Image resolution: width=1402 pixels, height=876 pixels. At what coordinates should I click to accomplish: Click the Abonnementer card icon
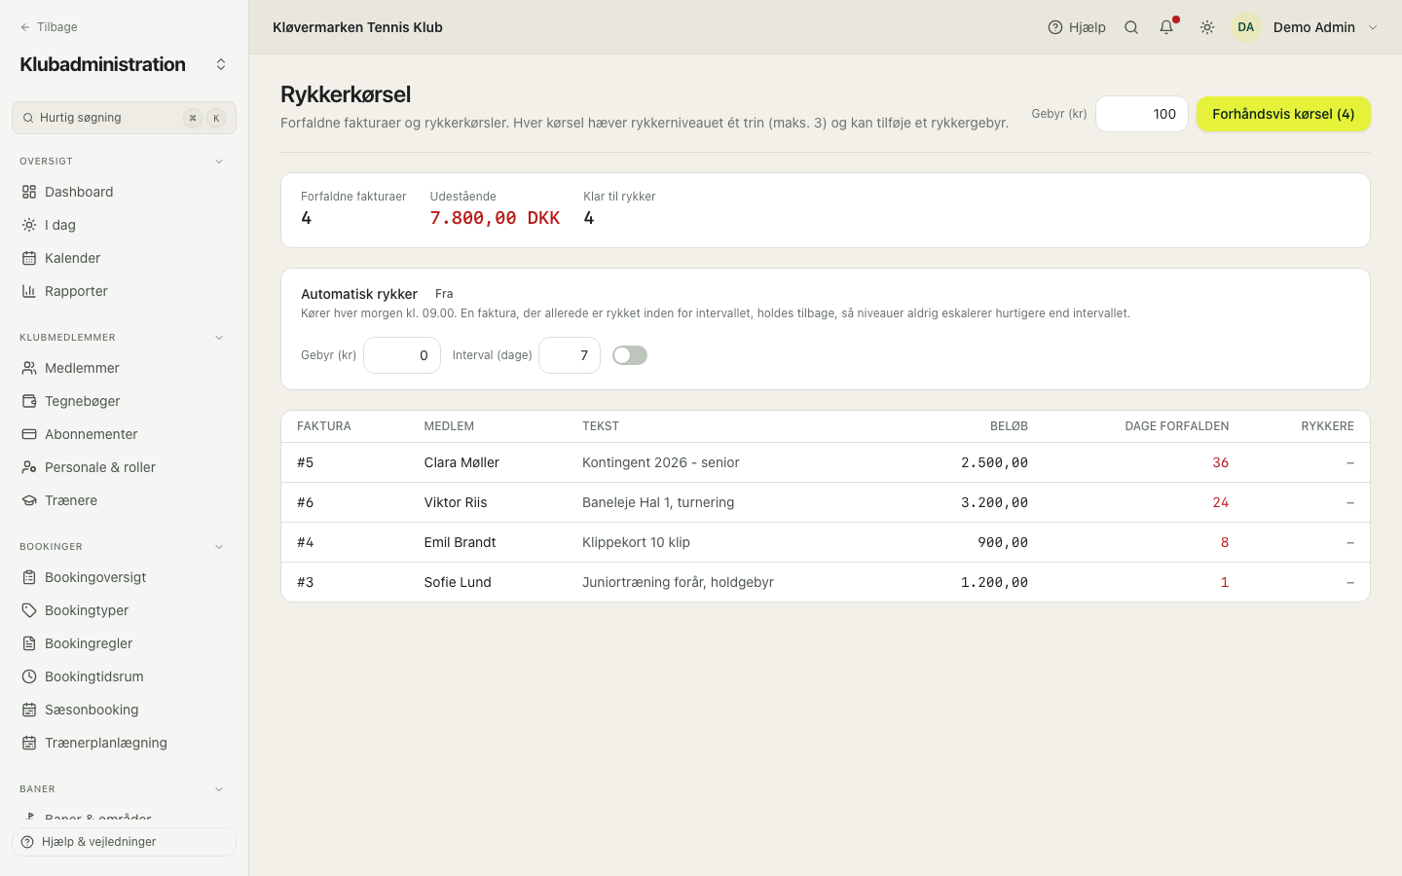29,434
